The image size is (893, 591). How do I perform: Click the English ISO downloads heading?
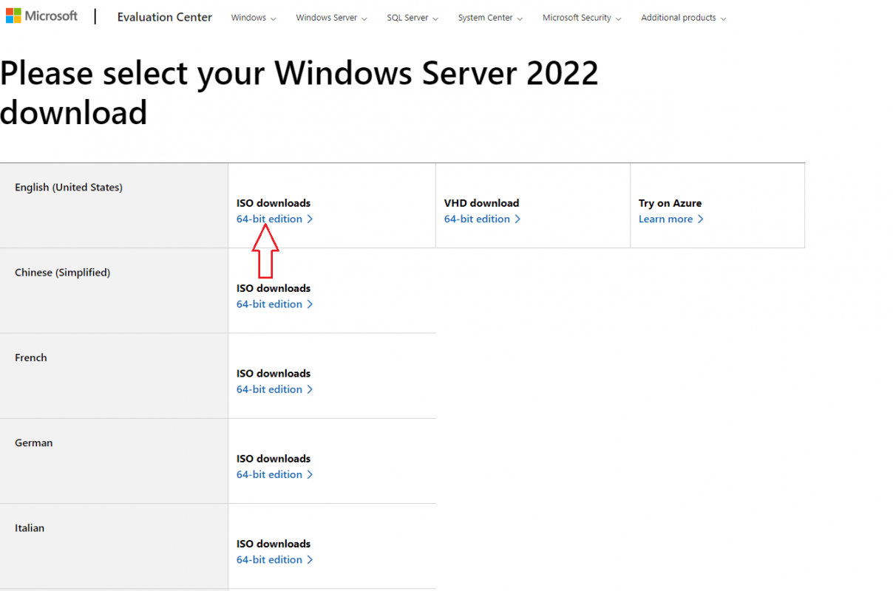(274, 203)
